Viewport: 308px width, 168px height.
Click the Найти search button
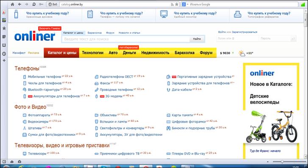(x=197, y=39)
